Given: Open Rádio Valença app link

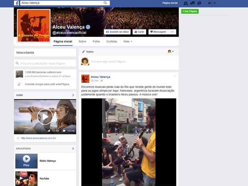Looking at the screenshot, I should [48, 161].
